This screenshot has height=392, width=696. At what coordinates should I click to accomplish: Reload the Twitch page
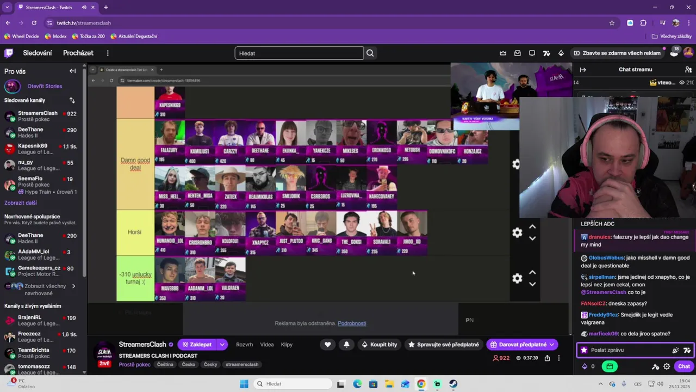pyautogui.click(x=34, y=23)
